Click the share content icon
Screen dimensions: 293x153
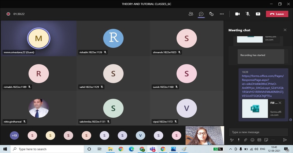click(x=258, y=14)
